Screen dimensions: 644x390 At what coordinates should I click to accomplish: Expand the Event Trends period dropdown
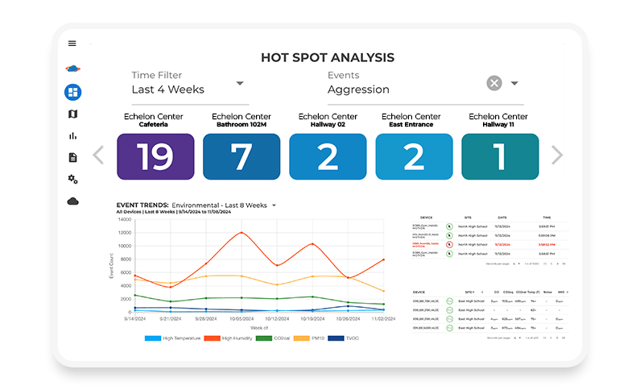click(x=274, y=205)
